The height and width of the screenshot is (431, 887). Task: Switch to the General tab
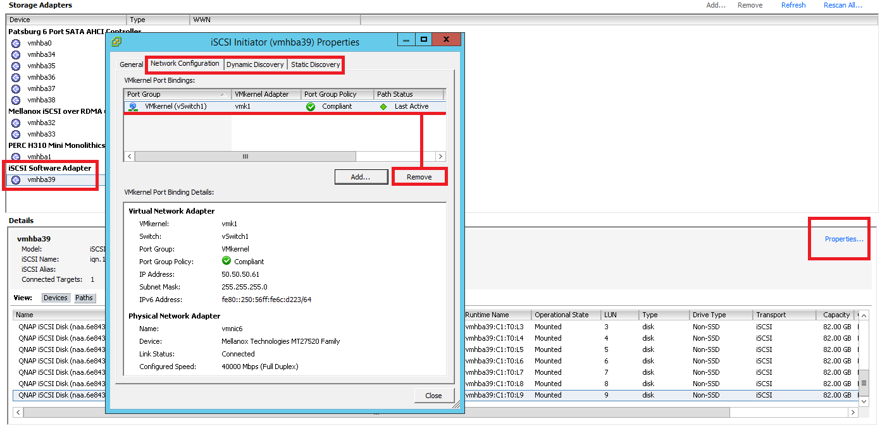(x=132, y=64)
